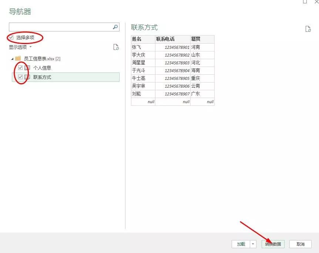The image size is (319, 253).
Task: Click the 取消 button
Action: (x=300, y=244)
